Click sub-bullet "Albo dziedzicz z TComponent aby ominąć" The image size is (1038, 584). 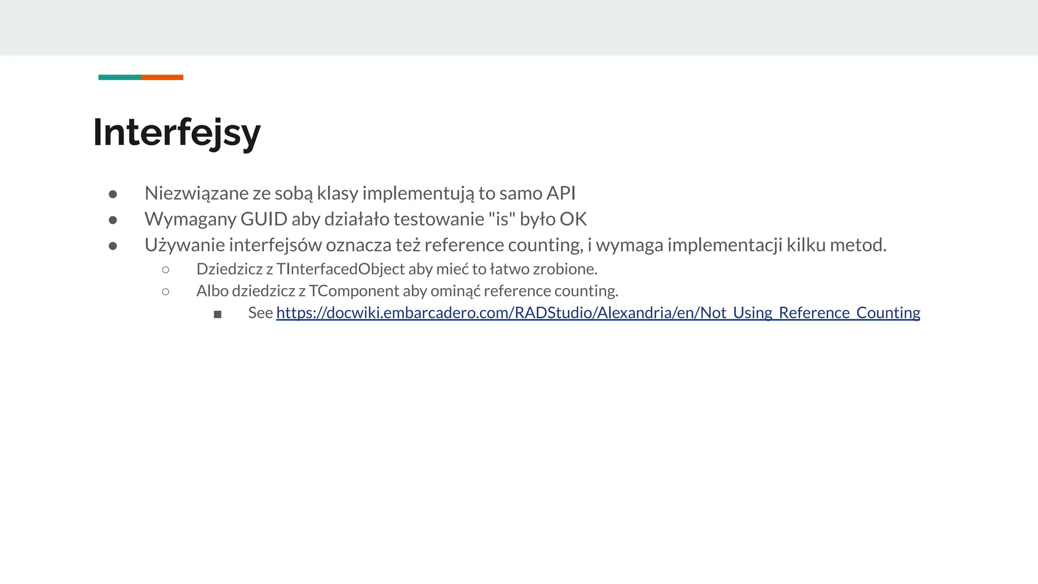(407, 291)
